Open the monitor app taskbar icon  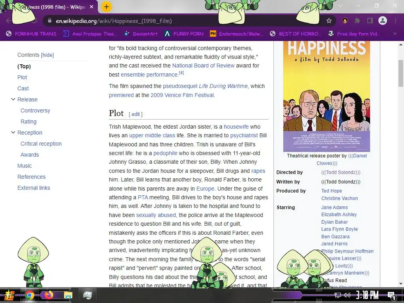[87, 295]
